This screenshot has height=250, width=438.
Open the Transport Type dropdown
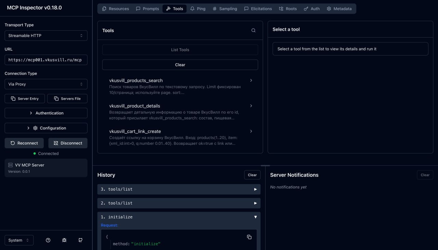pos(46,36)
